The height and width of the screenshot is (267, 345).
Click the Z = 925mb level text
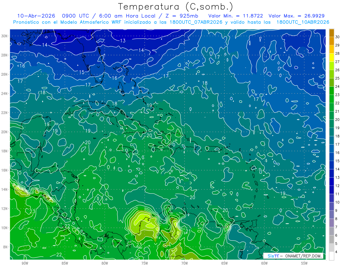pyautogui.click(x=187, y=16)
